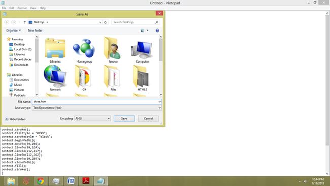Select Documents library
Screen dimensions: 330x186
click(x=19, y=80)
